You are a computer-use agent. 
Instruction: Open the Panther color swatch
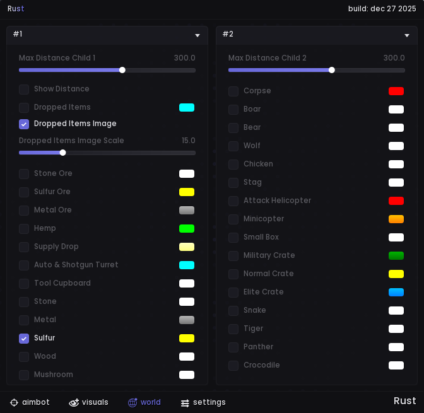click(x=396, y=347)
